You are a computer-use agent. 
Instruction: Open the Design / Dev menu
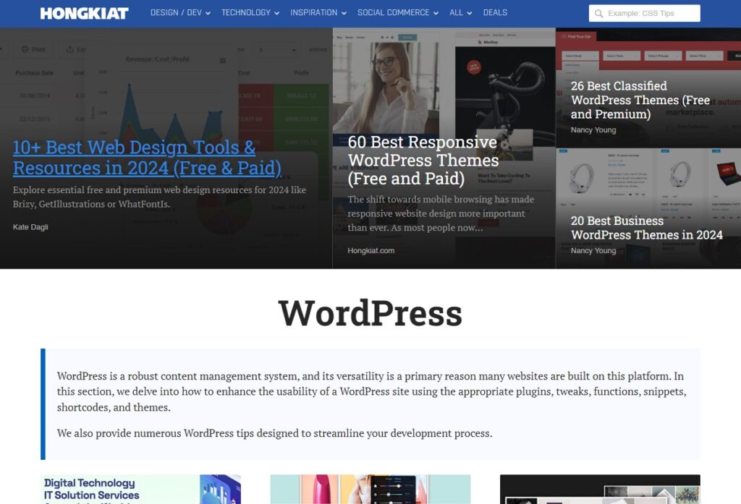click(180, 13)
